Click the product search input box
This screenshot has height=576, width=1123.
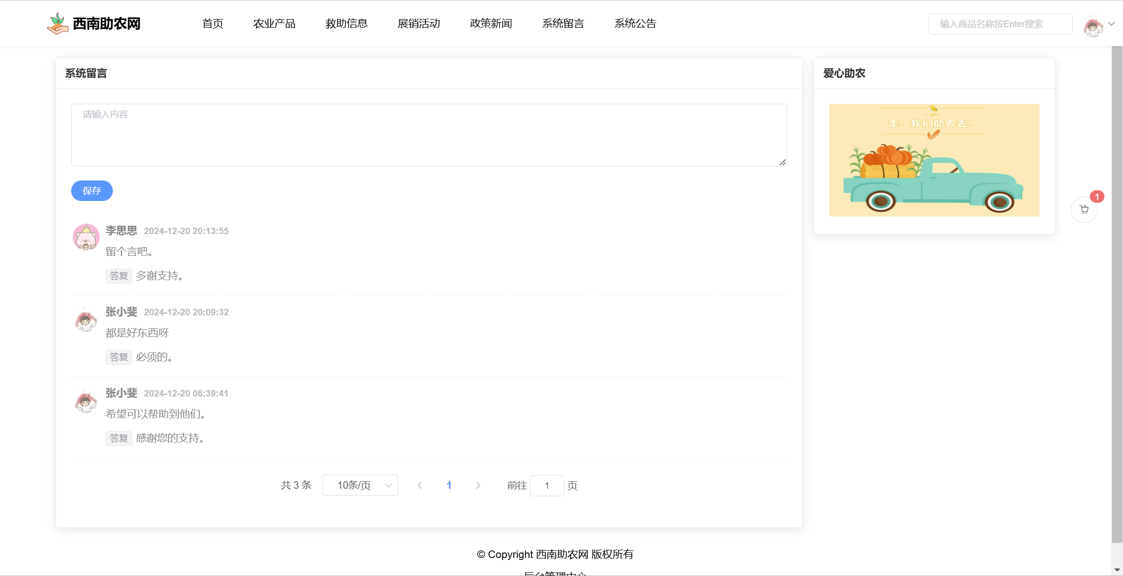pos(1000,24)
